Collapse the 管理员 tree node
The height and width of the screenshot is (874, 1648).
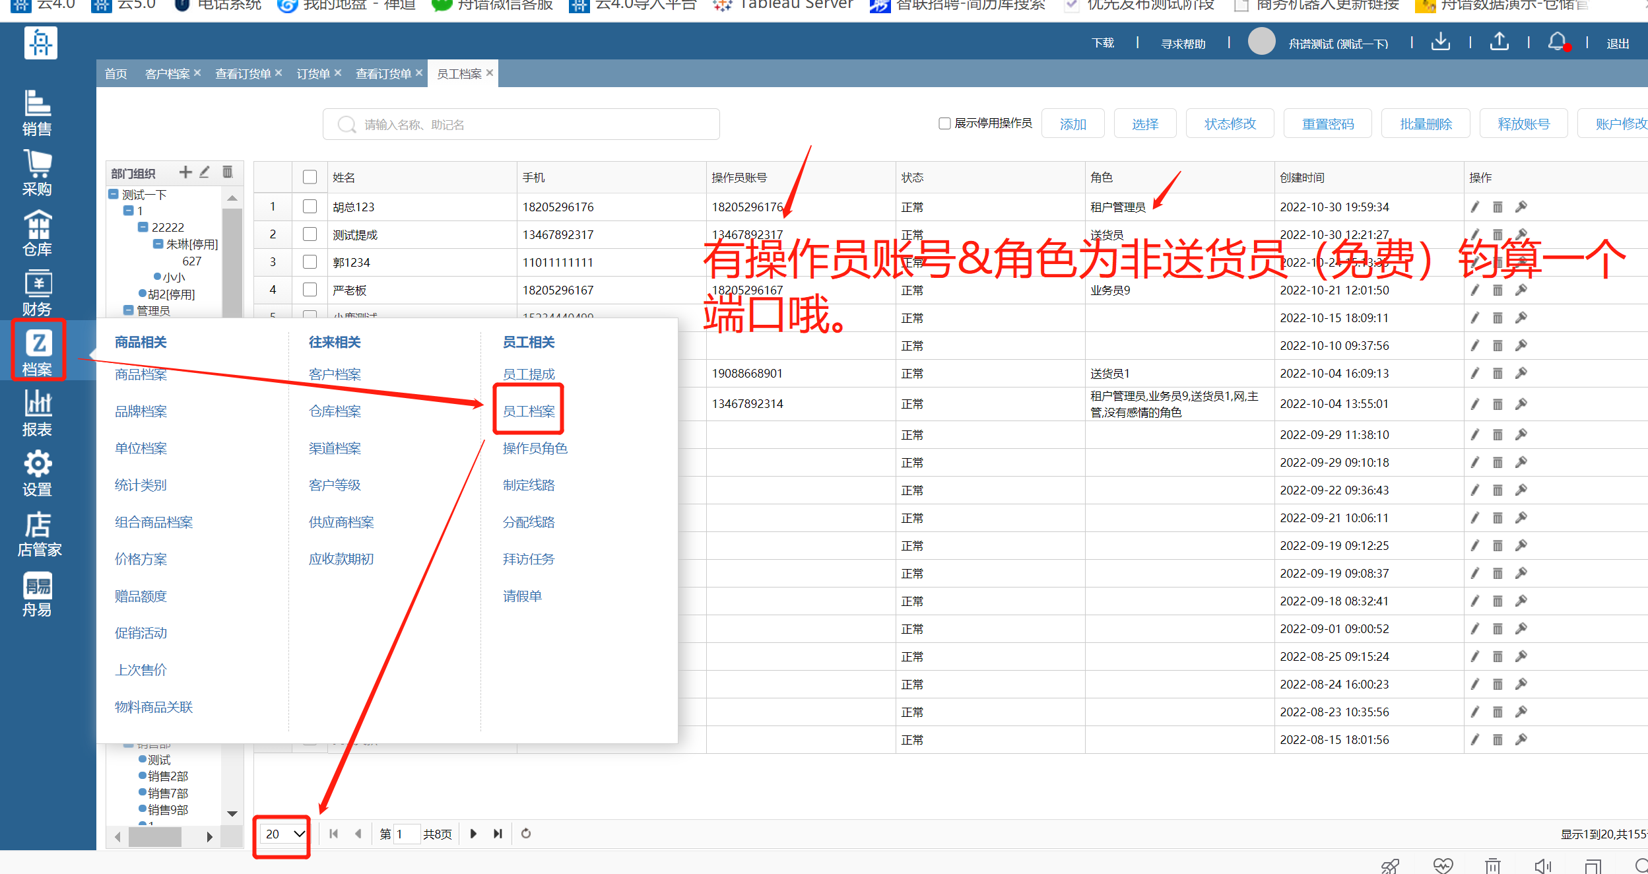pyautogui.click(x=129, y=310)
